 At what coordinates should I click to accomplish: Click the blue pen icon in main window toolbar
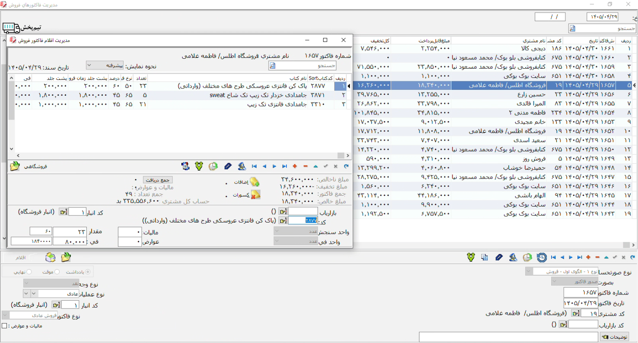click(x=499, y=257)
